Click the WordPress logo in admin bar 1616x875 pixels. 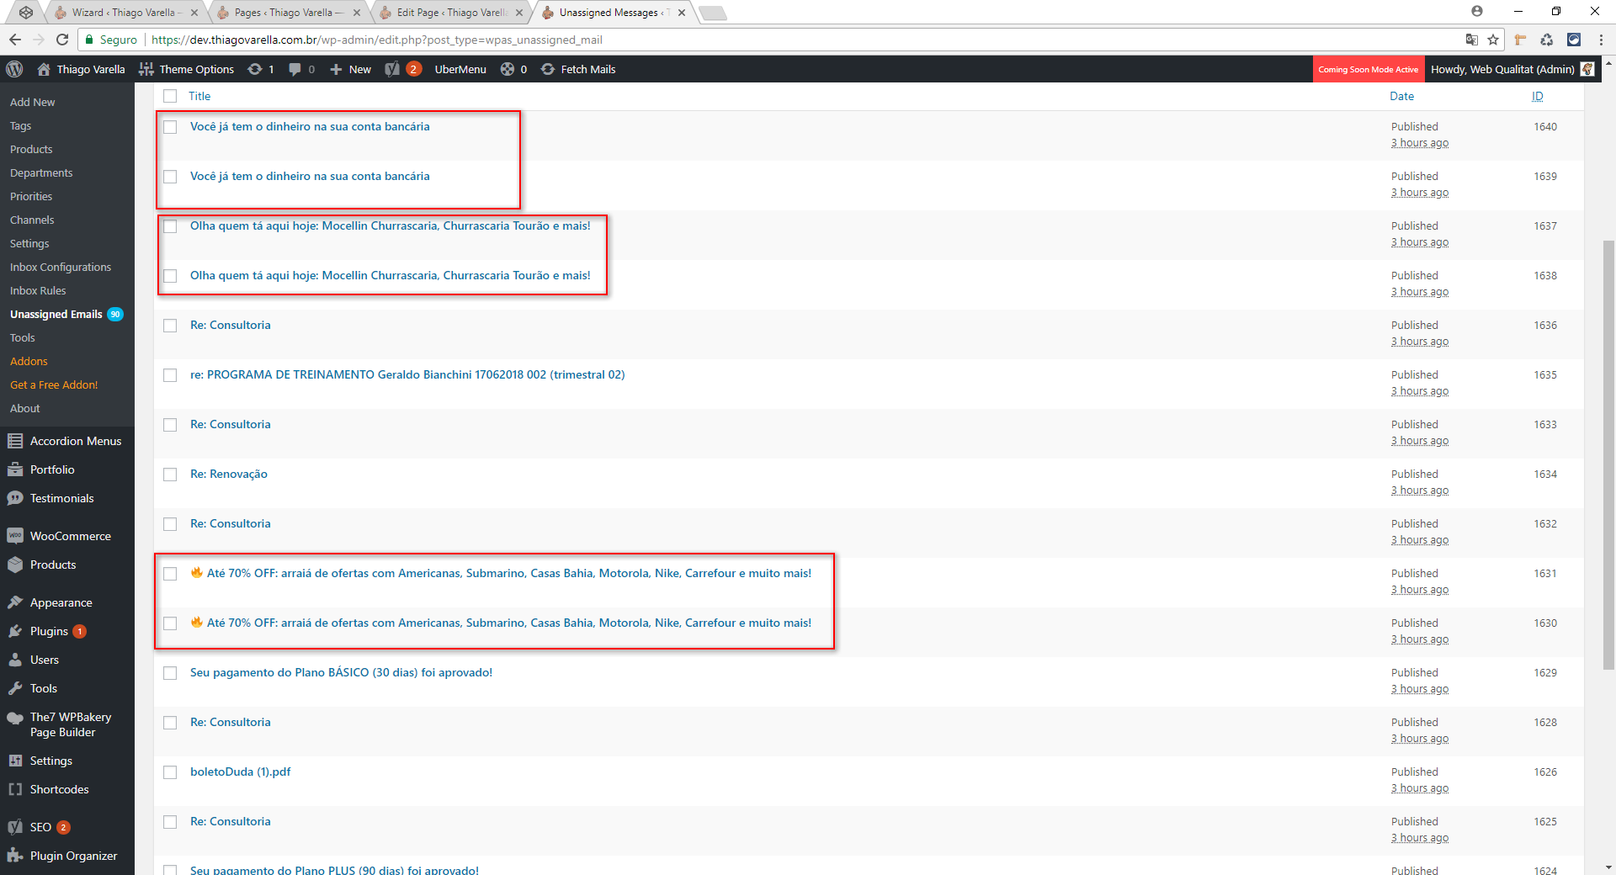(x=14, y=69)
